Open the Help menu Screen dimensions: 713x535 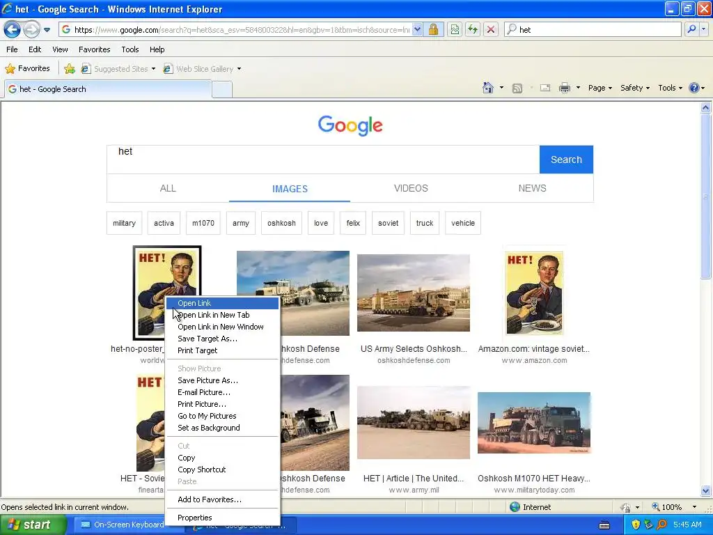[x=157, y=49]
